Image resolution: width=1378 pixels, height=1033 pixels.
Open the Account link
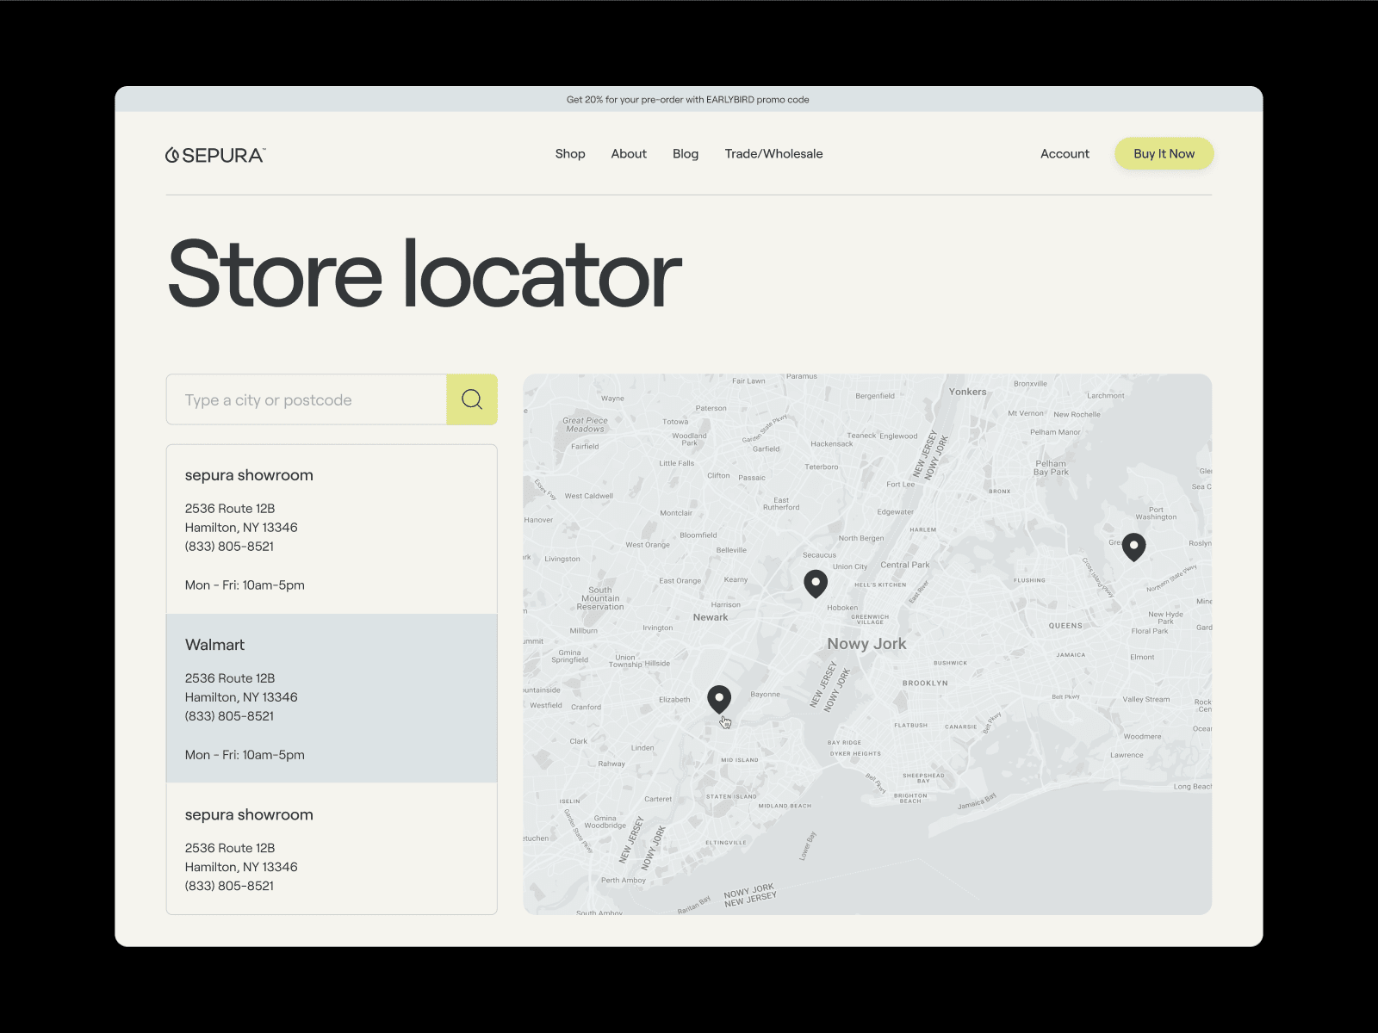click(1065, 154)
